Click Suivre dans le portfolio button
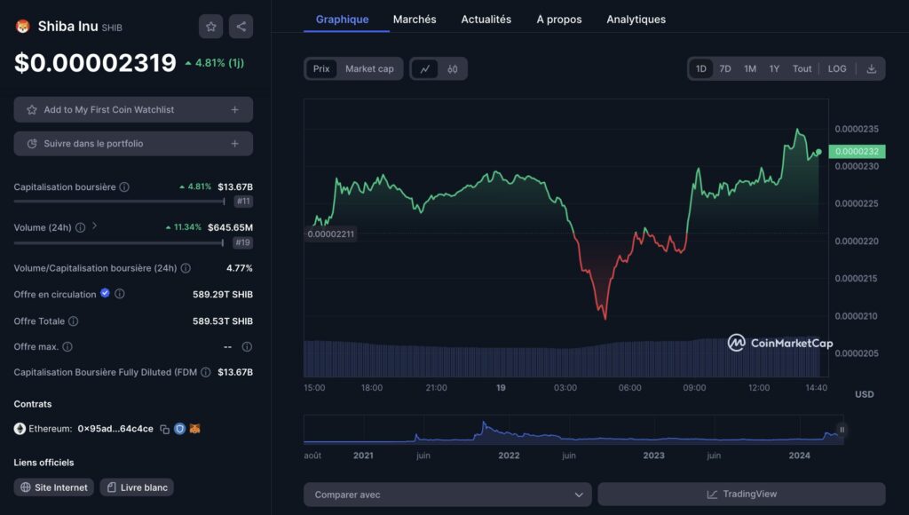 click(x=133, y=143)
